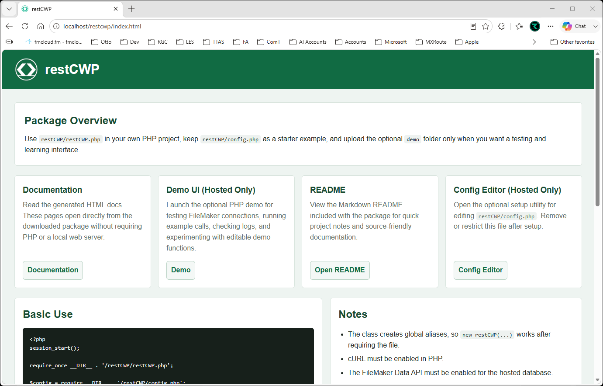Click the Notes heading

(x=353, y=314)
